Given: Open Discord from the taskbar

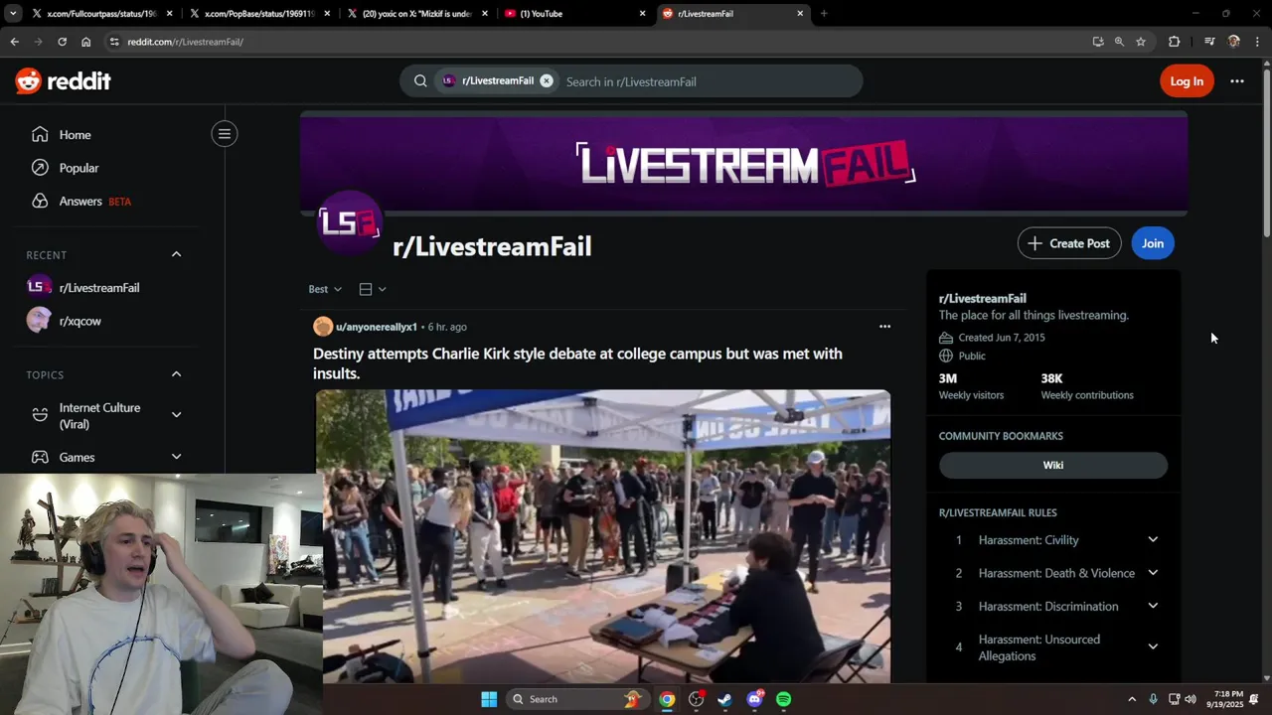Looking at the screenshot, I should (754, 699).
